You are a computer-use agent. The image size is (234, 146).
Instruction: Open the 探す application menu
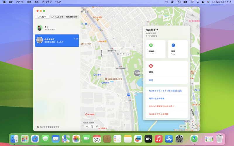point(11,2)
